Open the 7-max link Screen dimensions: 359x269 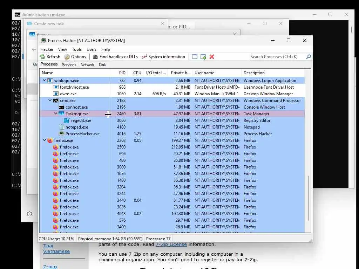tap(50, 267)
